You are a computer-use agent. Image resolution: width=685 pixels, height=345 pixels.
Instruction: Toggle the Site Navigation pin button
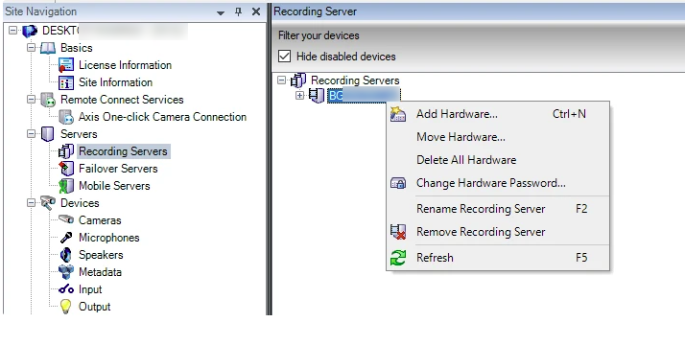point(238,11)
